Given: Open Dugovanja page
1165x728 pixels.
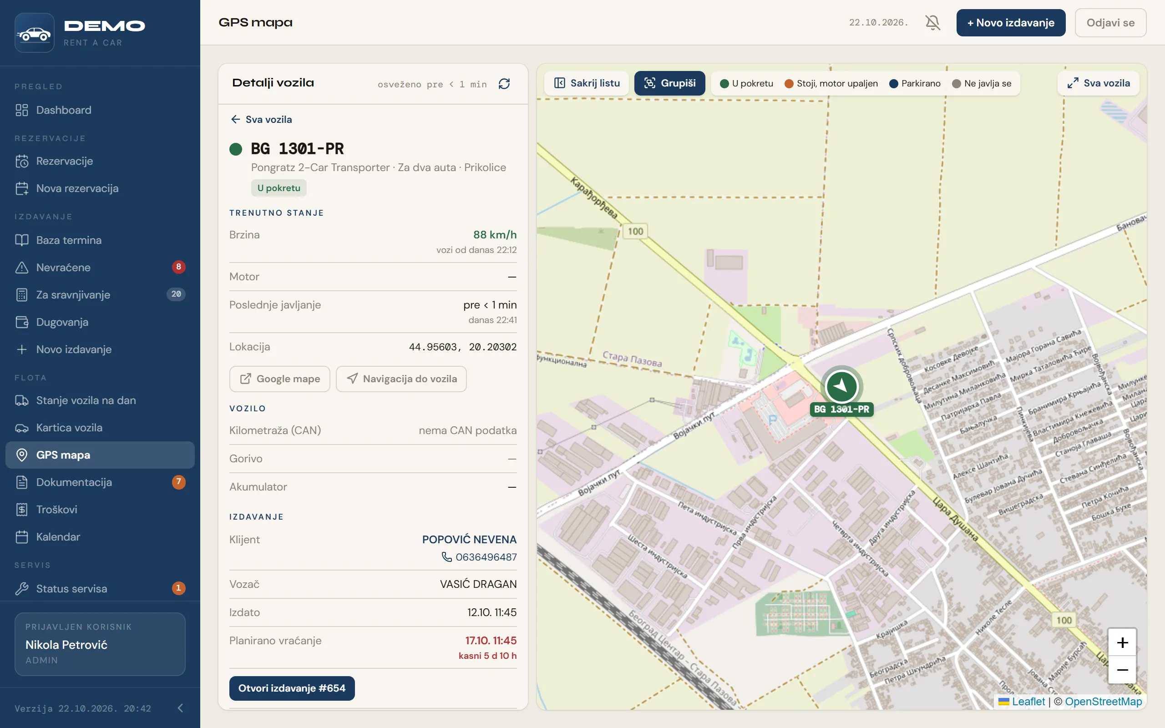Looking at the screenshot, I should (100, 322).
